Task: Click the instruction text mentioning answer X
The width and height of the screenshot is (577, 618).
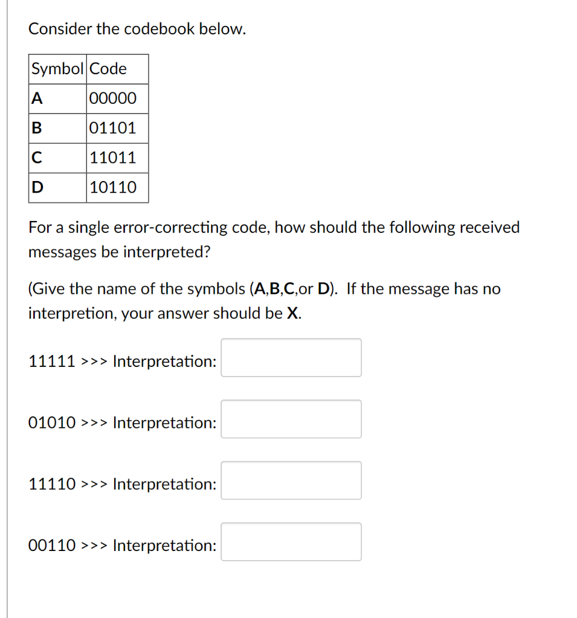Action: tap(264, 301)
